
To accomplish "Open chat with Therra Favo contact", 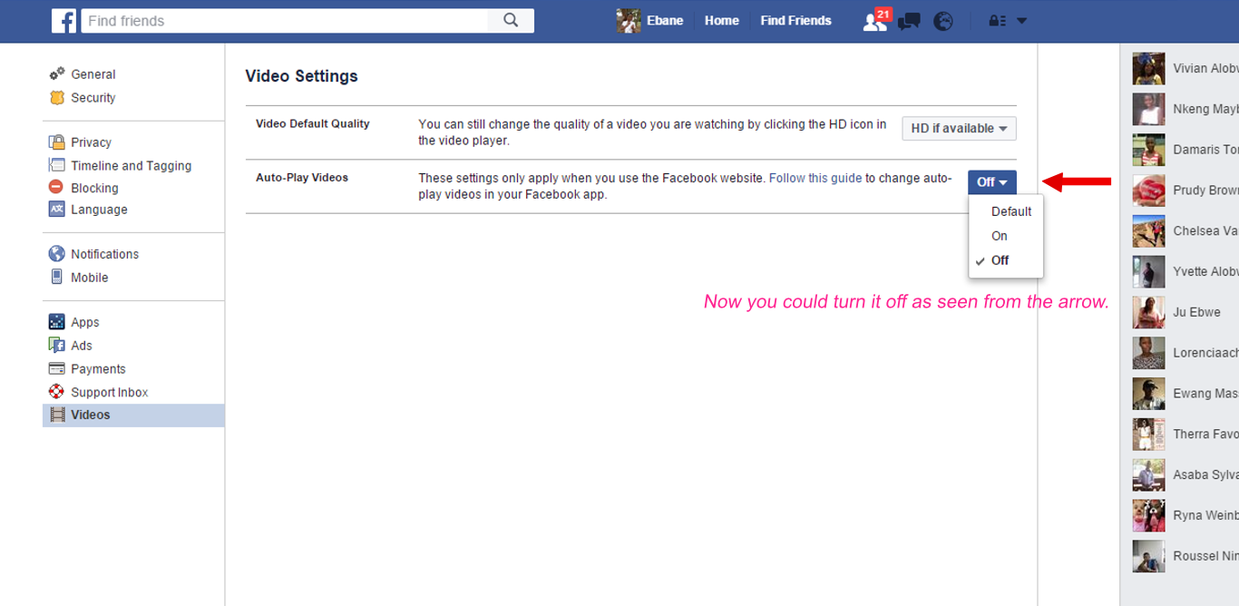I will [1185, 435].
